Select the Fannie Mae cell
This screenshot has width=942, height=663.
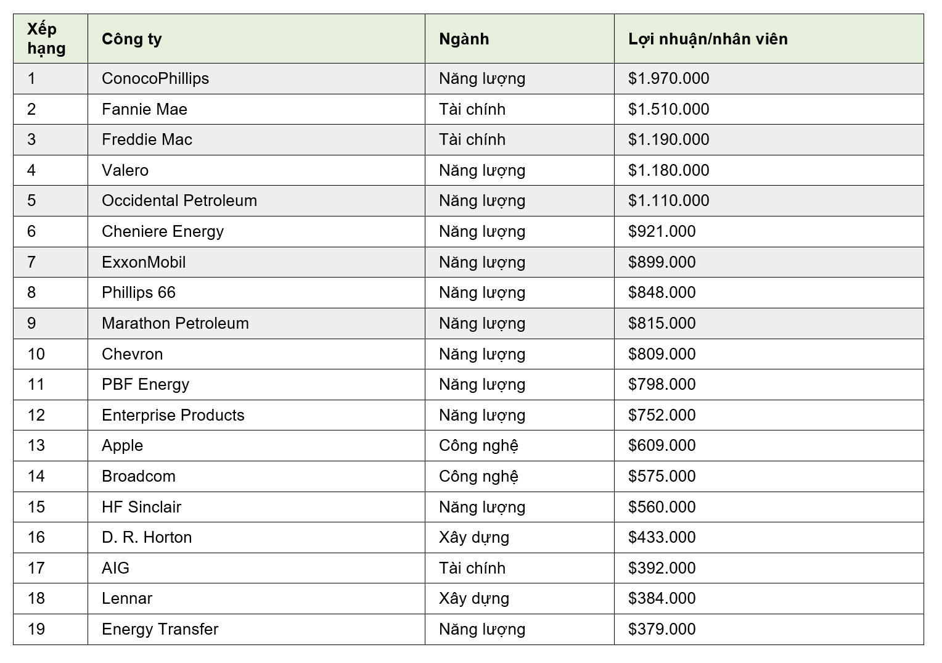tap(144, 109)
